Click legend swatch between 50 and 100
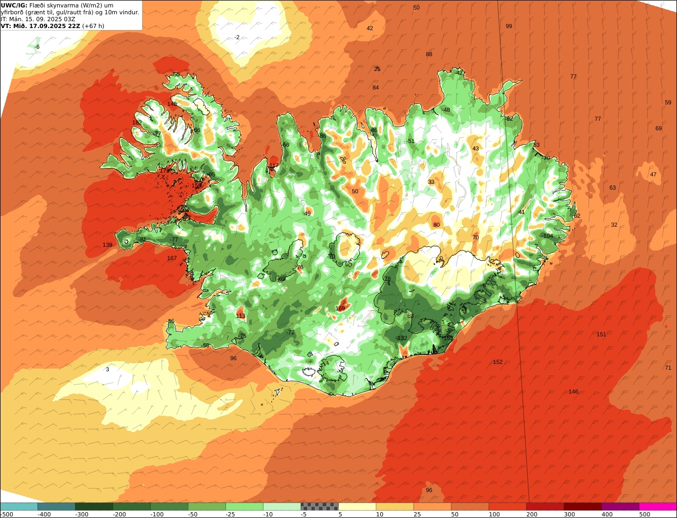Image resolution: width=677 pixels, height=518 pixels. [470, 506]
